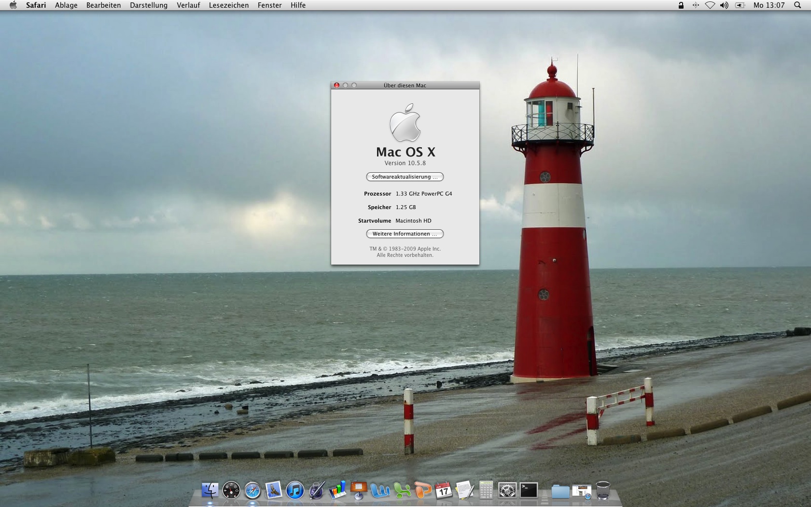Open the Trash in the Dock
The width and height of the screenshot is (811, 507).
coord(603,491)
